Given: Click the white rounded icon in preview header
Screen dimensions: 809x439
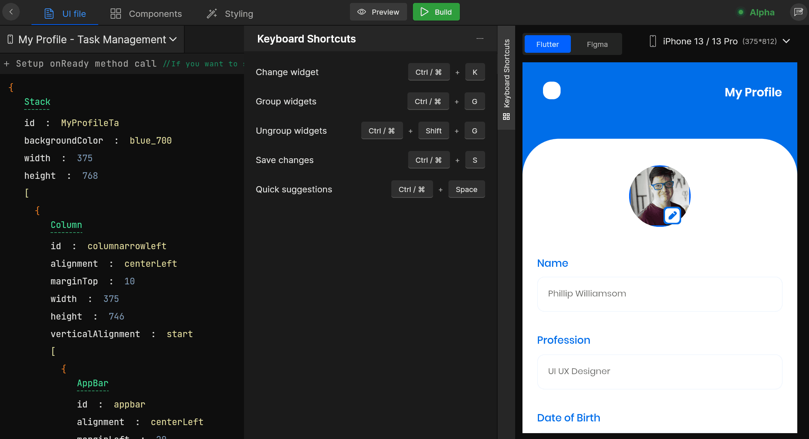Looking at the screenshot, I should tap(552, 91).
